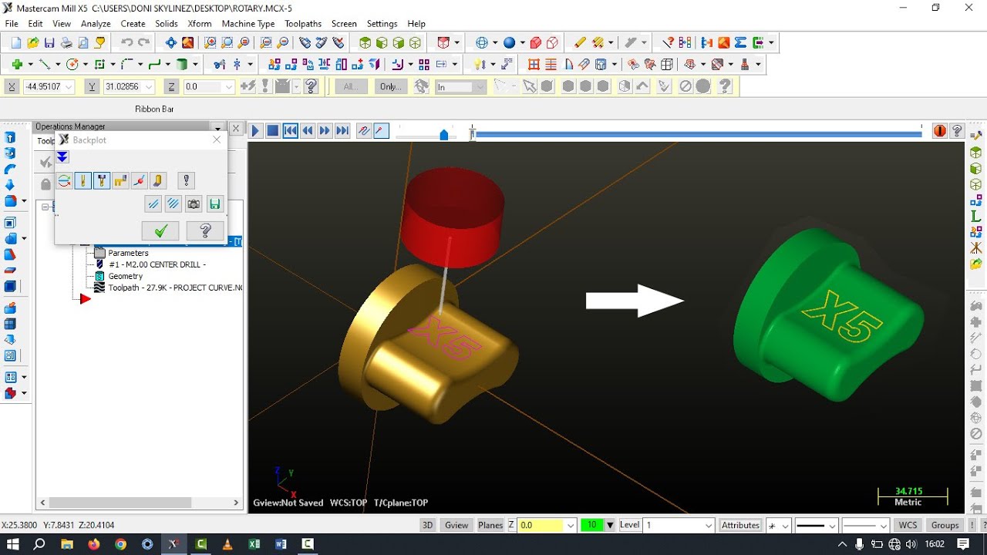Click the green system color swatch showing 10
Viewport: 987px width, 555px height.
(x=591, y=525)
